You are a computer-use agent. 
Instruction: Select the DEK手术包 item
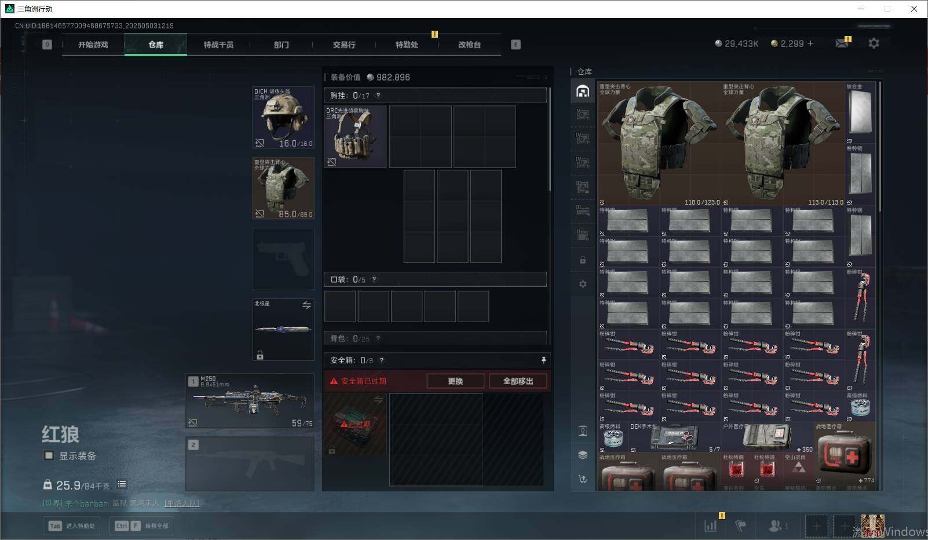[x=675, y=437]
